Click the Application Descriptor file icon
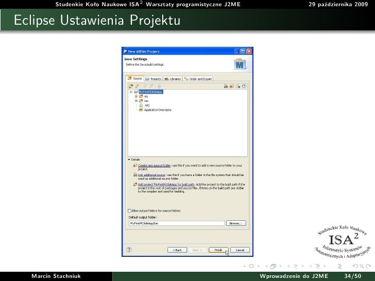 tap(141, 110)
